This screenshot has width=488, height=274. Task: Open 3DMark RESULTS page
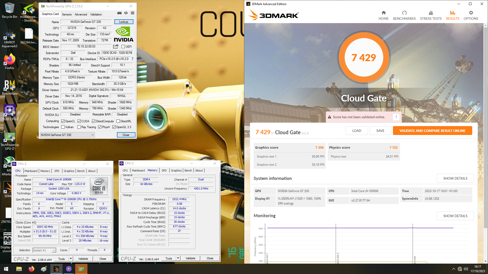[453, 15]
